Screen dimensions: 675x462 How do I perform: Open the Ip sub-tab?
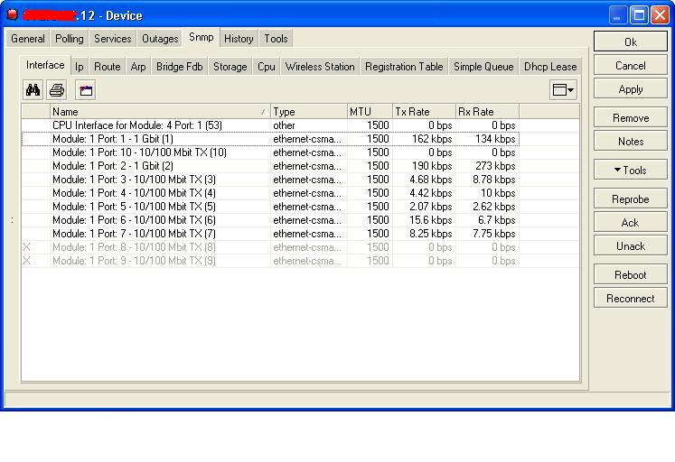pyautogui.click(x=80, y=67)
